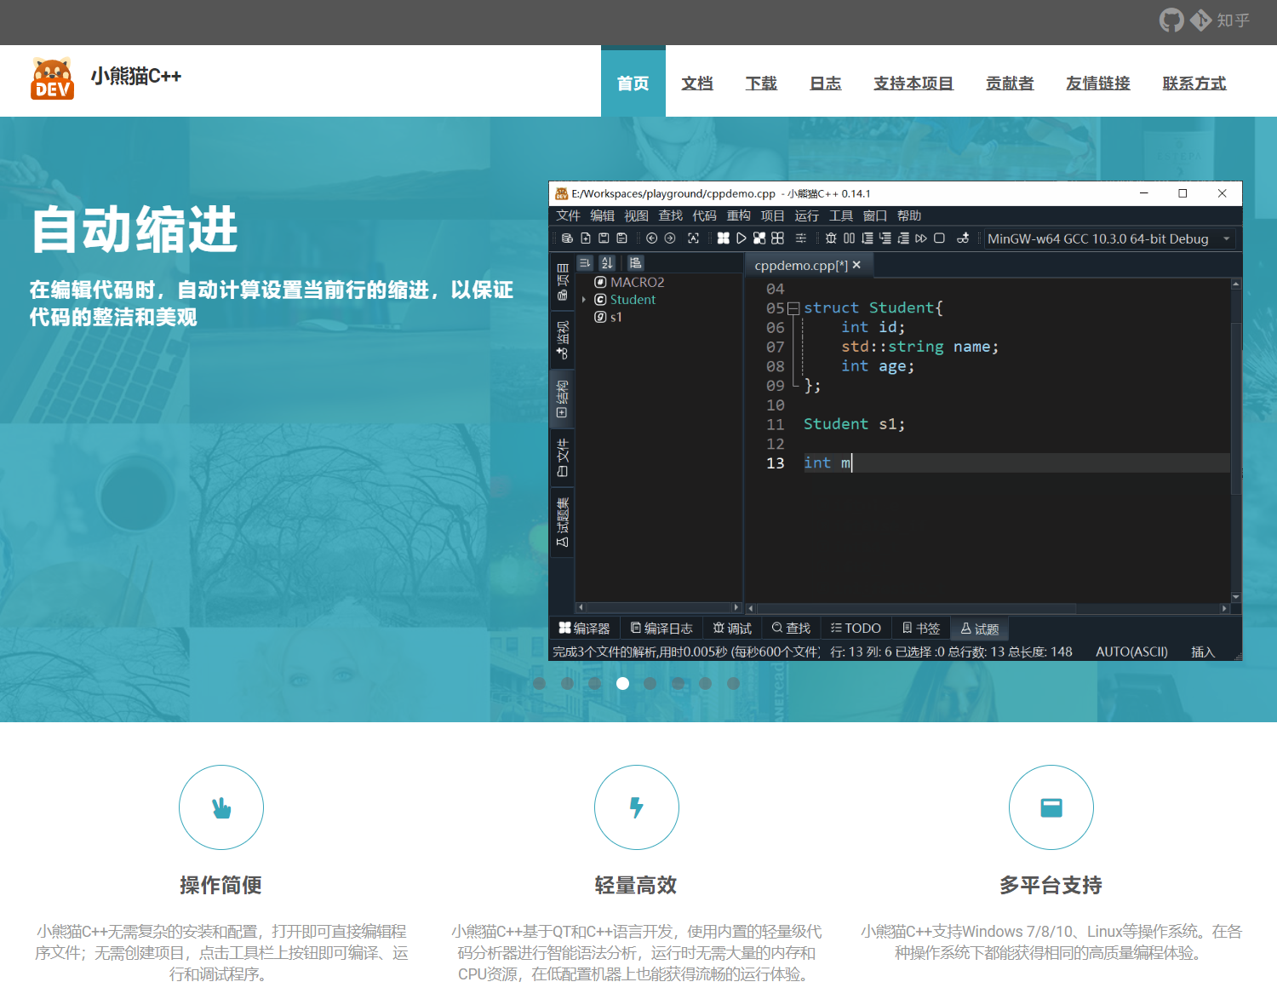Switch to the 编译日志 bottom tab

(661, 629)
